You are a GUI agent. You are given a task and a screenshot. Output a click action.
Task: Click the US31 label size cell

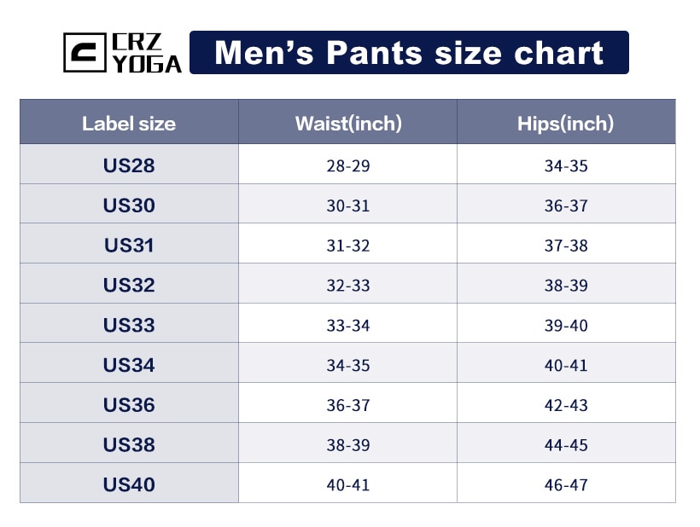[129, 243]
